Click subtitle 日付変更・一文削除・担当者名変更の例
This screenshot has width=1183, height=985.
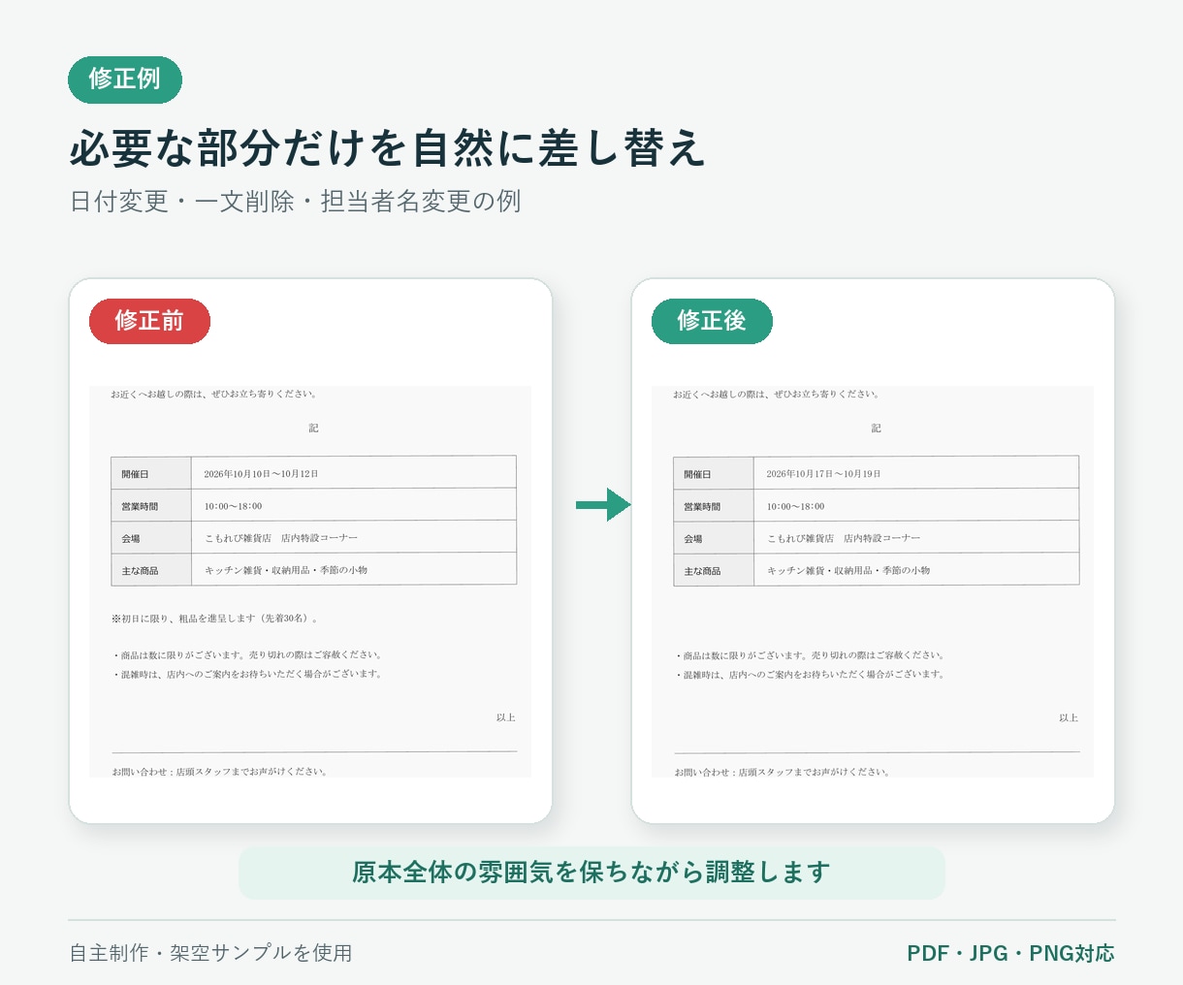(x=296, y=202)
